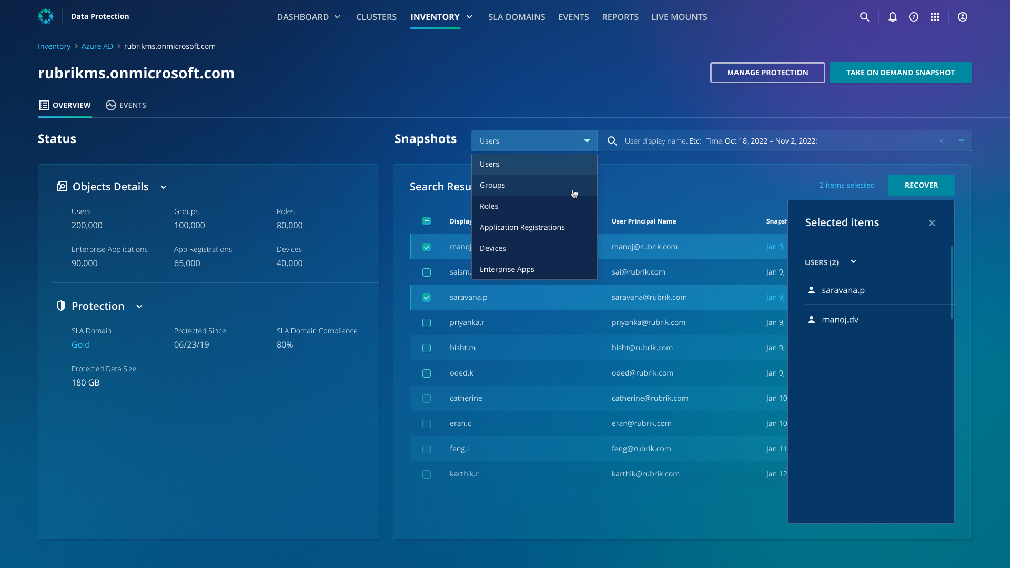1010x568 pixels.
Task: Click the Selected items panel scrollbar
Action: pyautogui.click(x=952, y=282)
